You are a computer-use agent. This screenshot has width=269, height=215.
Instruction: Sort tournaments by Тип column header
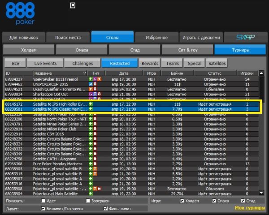[96, 73]
